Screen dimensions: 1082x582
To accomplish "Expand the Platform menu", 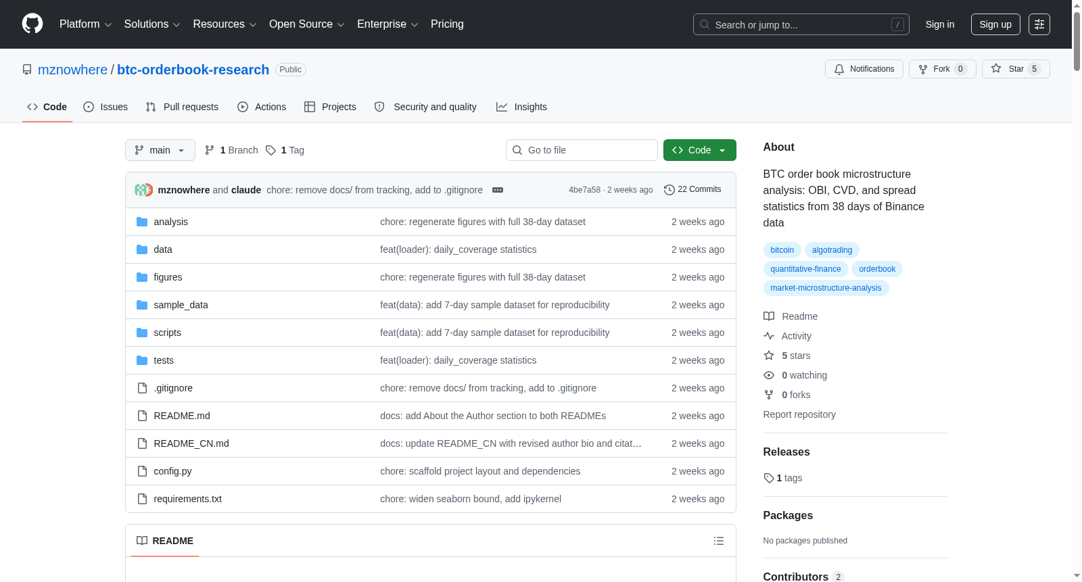I will (86, 24).
